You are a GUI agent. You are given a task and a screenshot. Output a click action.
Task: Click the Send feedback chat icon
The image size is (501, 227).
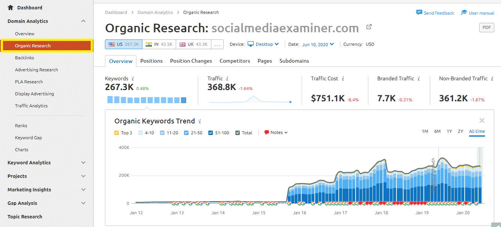click(x=419, y=13)
